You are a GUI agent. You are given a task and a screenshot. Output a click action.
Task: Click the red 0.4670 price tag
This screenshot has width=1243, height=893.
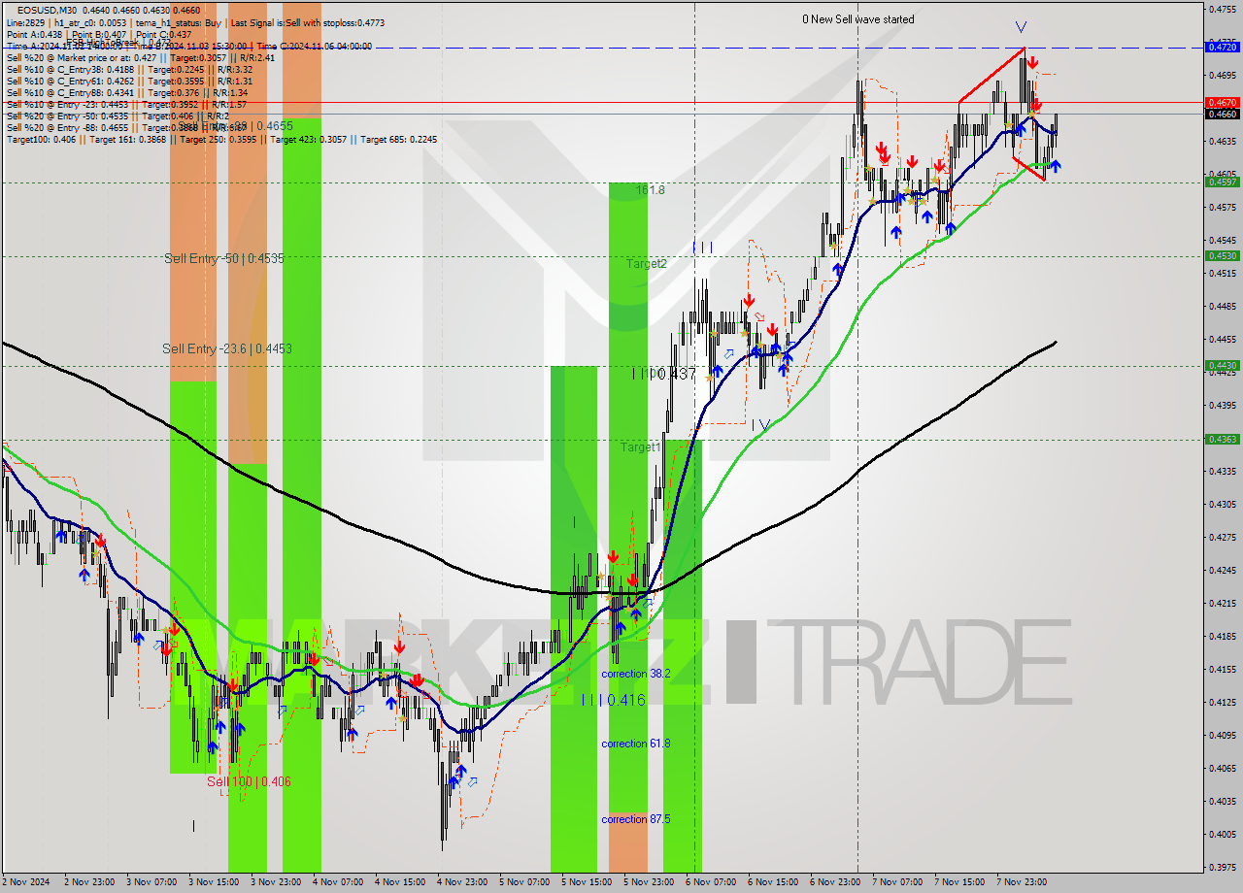(x=1221, y=102)
